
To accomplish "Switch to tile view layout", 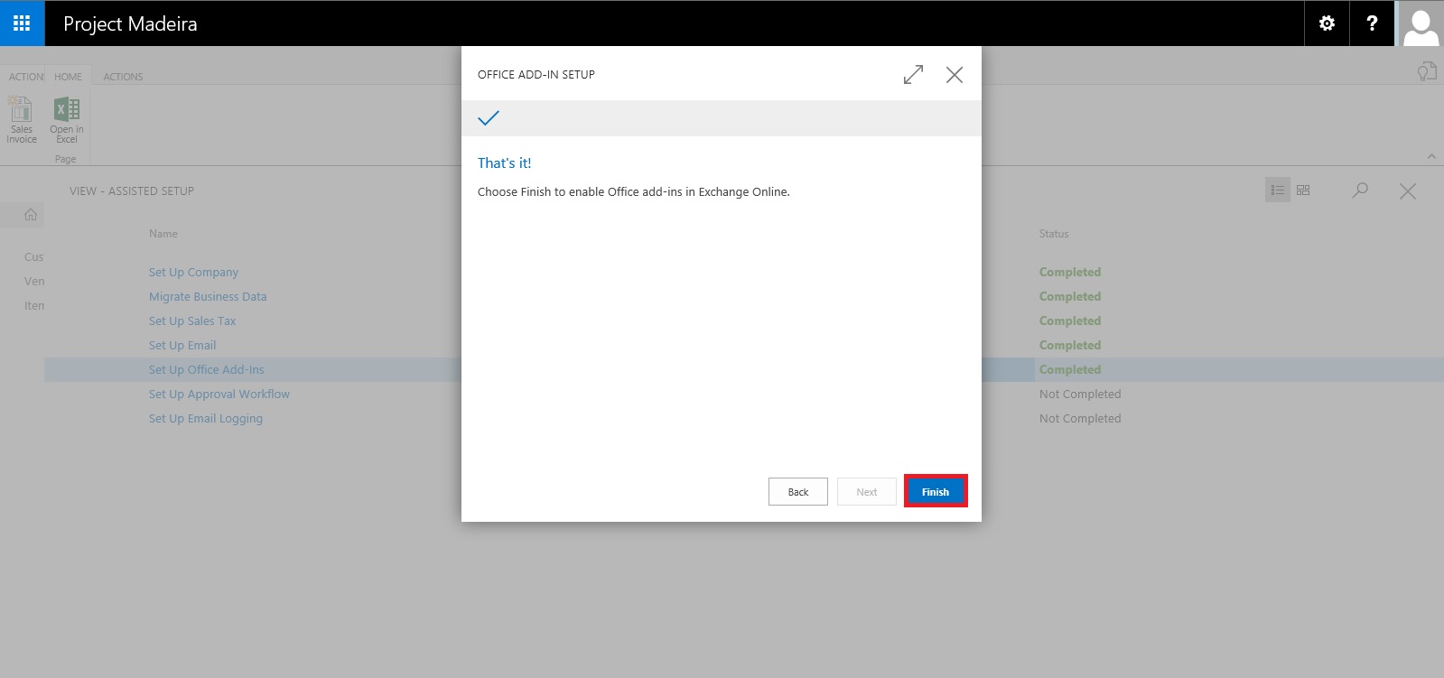I will [1303, 190].
